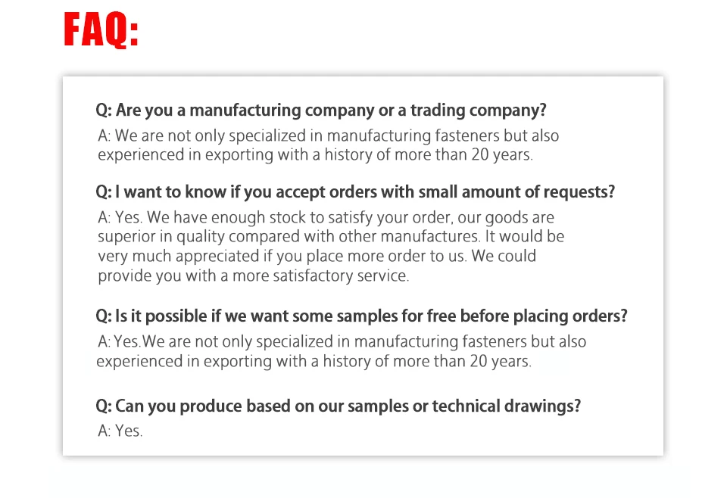Click the line 'Yes. We have enough stock'
The image size is (727, 498).
click(x=326, y=218)
